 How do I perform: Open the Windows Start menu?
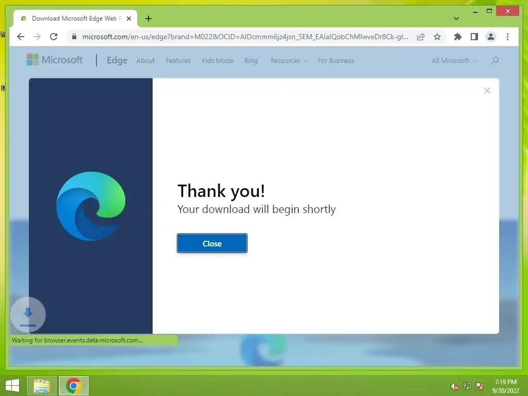click(12, 386)
